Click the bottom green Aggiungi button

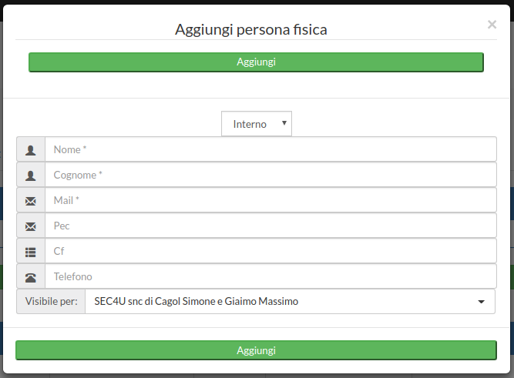tap(256, 350)
